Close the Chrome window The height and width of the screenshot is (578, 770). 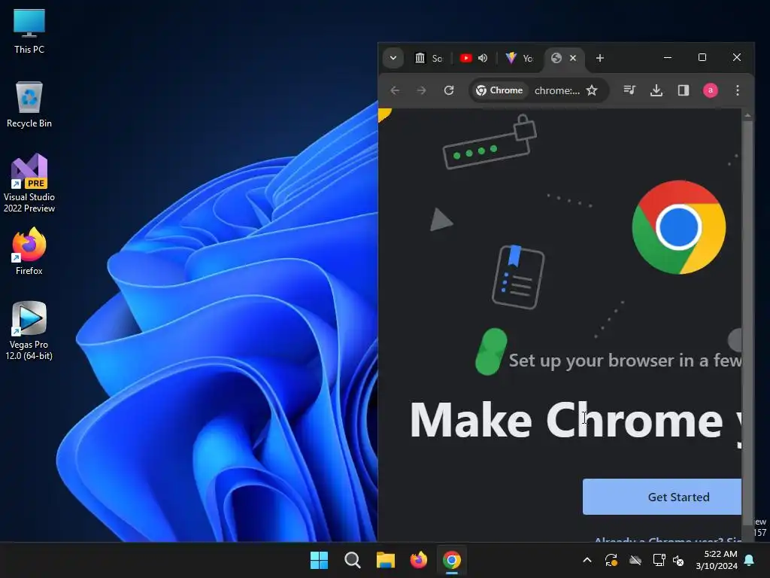click(x=737, y=57)
